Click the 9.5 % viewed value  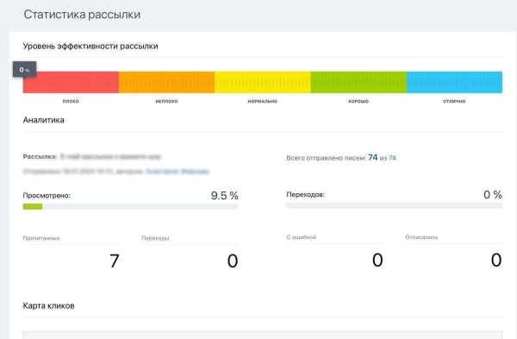225,196
